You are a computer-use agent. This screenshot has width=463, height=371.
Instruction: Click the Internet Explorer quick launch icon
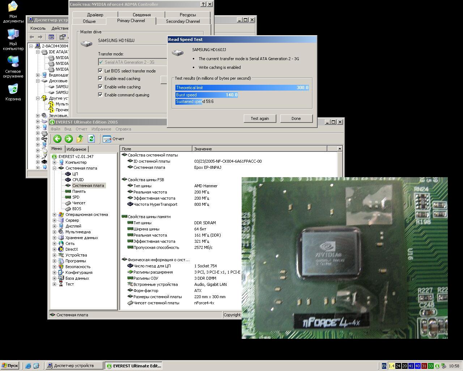(x=28, y=366)
